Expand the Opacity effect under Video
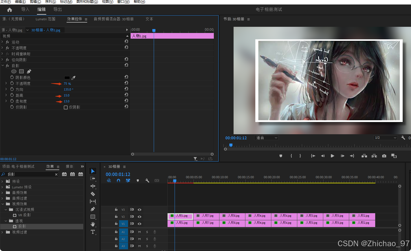Image resolution: width=411 pixels, height=251 pixels. (x=2, y=48)
